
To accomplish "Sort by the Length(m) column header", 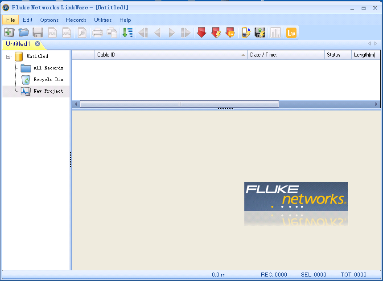I will click(x=366, y=55).
